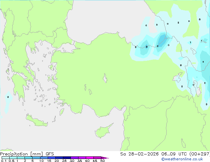This screenshot has width=210, height=162.
Task: Pick the 10–15 mm blue legend box
Action: (44, 158)
